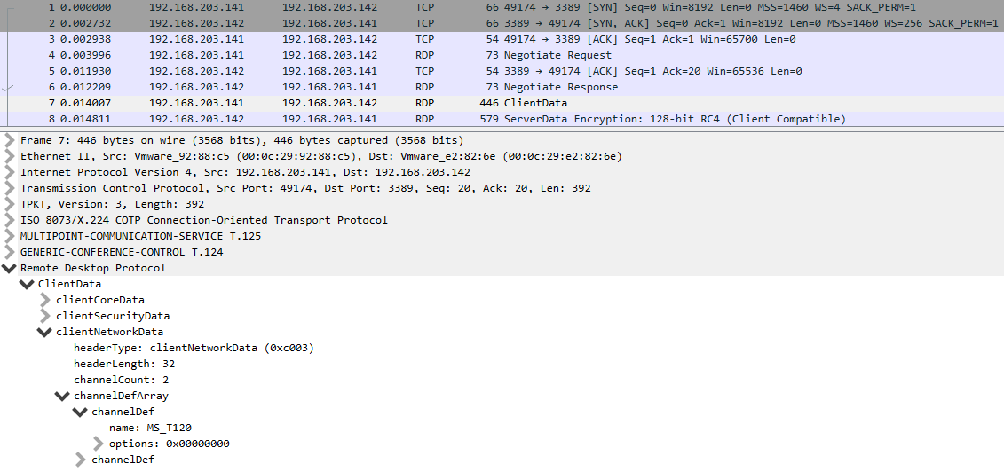This screenshot has width=1004, height=472.
Task: Expand the clientSecurityData node
Action: pos(44,316)
